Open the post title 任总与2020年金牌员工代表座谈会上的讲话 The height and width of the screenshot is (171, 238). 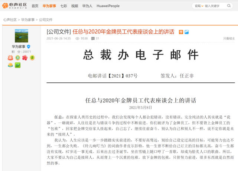pyautogui.click(x=123, y=32)
